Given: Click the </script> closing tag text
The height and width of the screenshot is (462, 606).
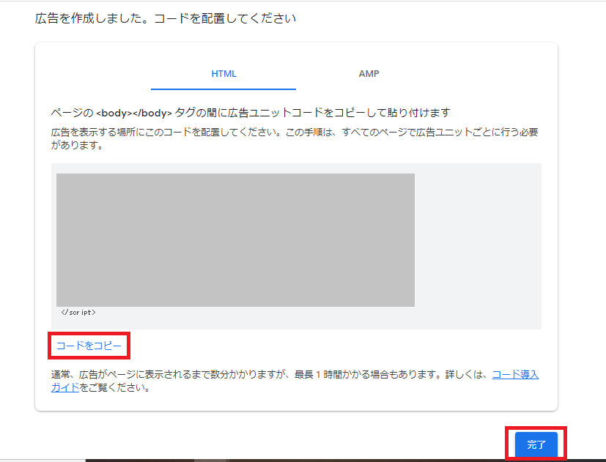Looking at the screenshot, I should click(78, 312).
